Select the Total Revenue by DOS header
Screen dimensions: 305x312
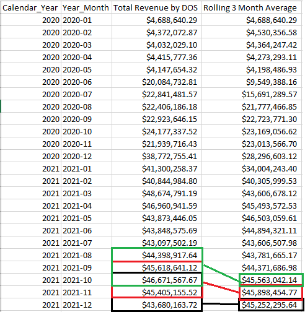157,7
